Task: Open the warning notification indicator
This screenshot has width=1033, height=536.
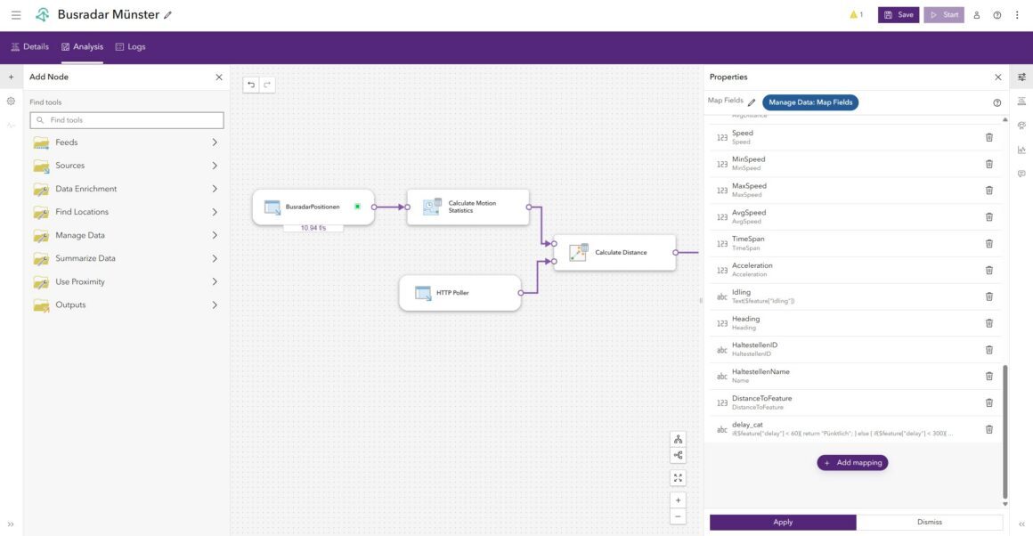Action: point(857,14)
